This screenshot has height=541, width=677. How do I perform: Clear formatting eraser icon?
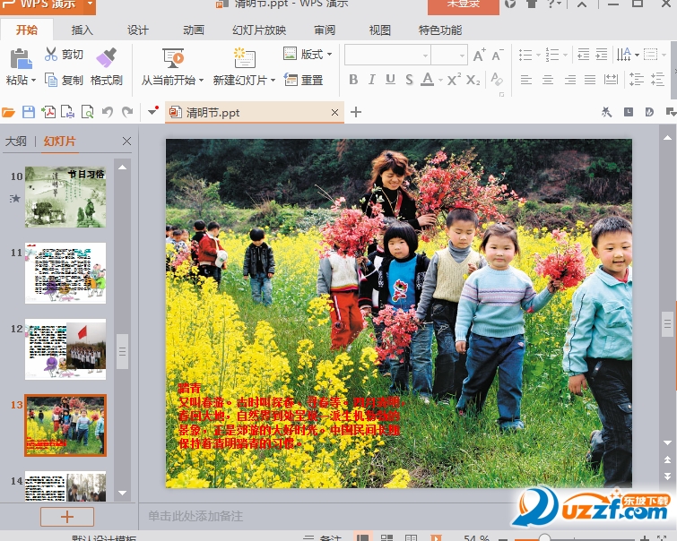click(497, 80)
